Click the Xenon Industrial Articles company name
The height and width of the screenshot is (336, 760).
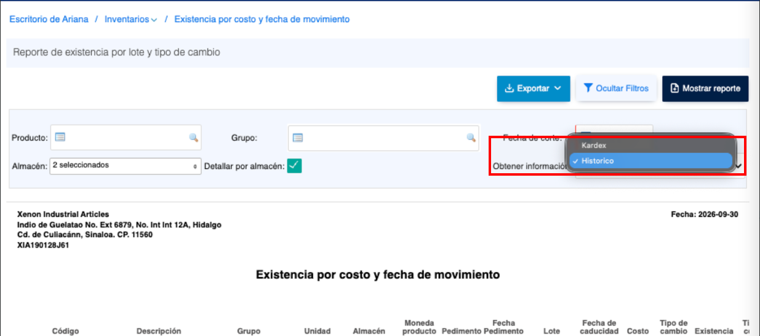pos(63,214)
